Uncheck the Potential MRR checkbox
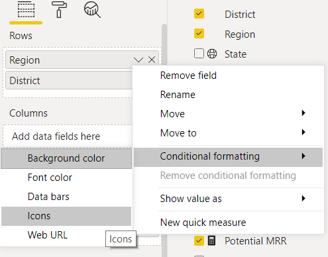This screenshot has width=328, height=257. coord(199,240)
